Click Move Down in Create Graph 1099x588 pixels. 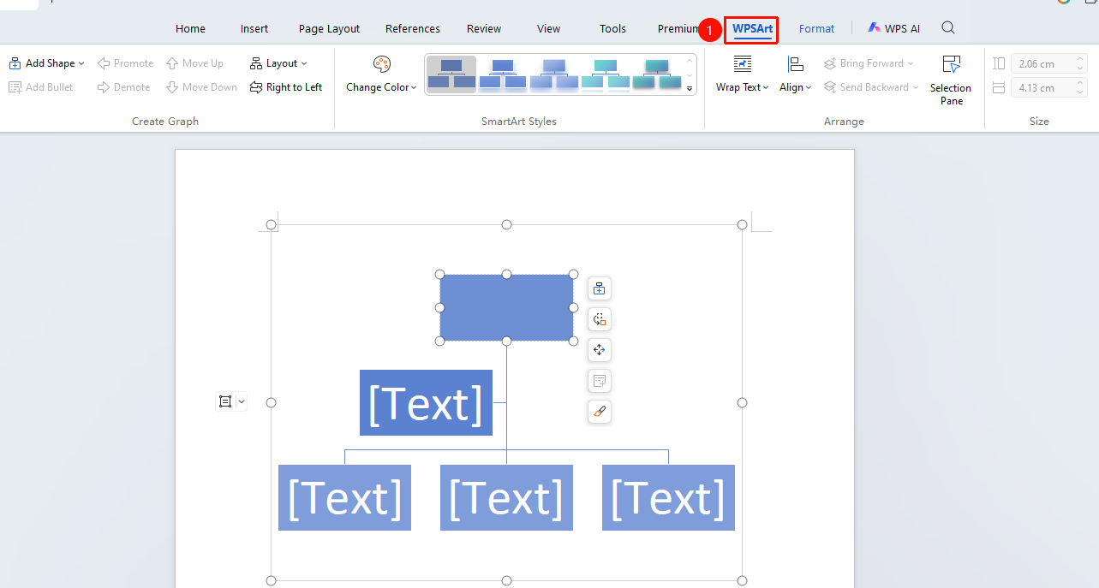click(201, 87)
